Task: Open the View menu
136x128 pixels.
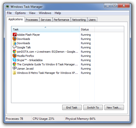Action: 32,13
